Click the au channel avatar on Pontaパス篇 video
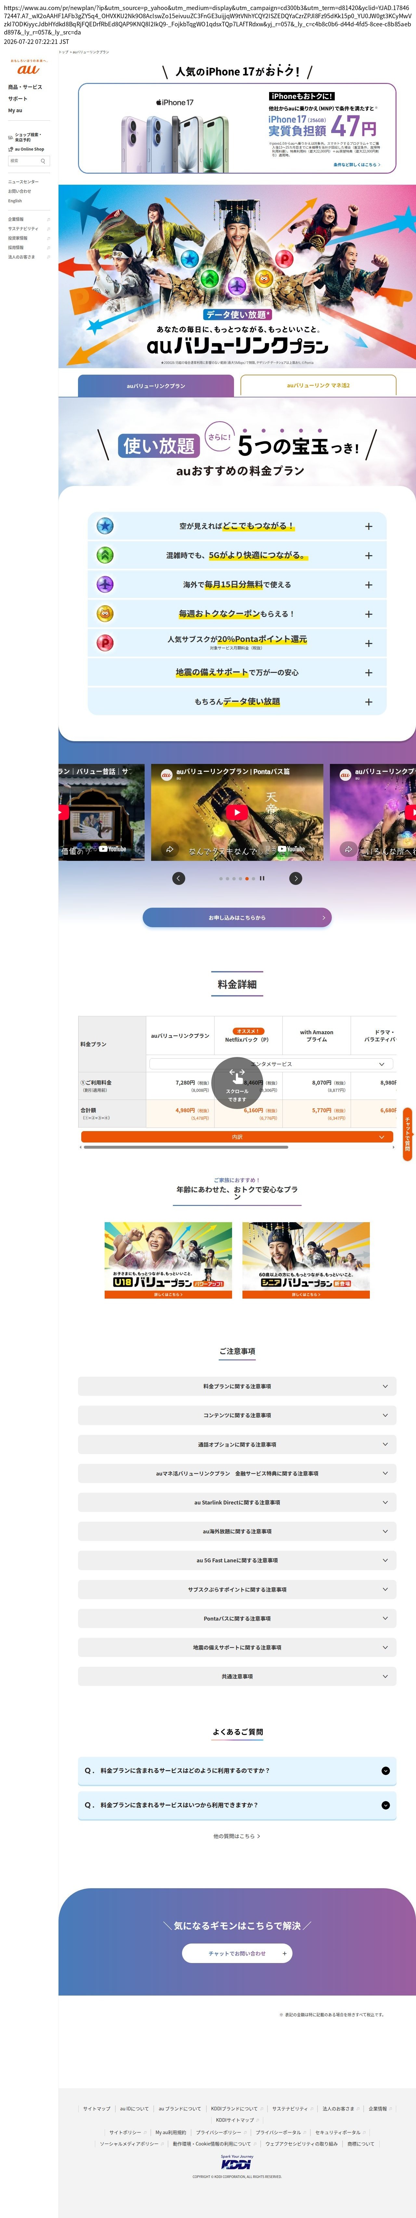The image size is (416, 2218). (166, 775)
